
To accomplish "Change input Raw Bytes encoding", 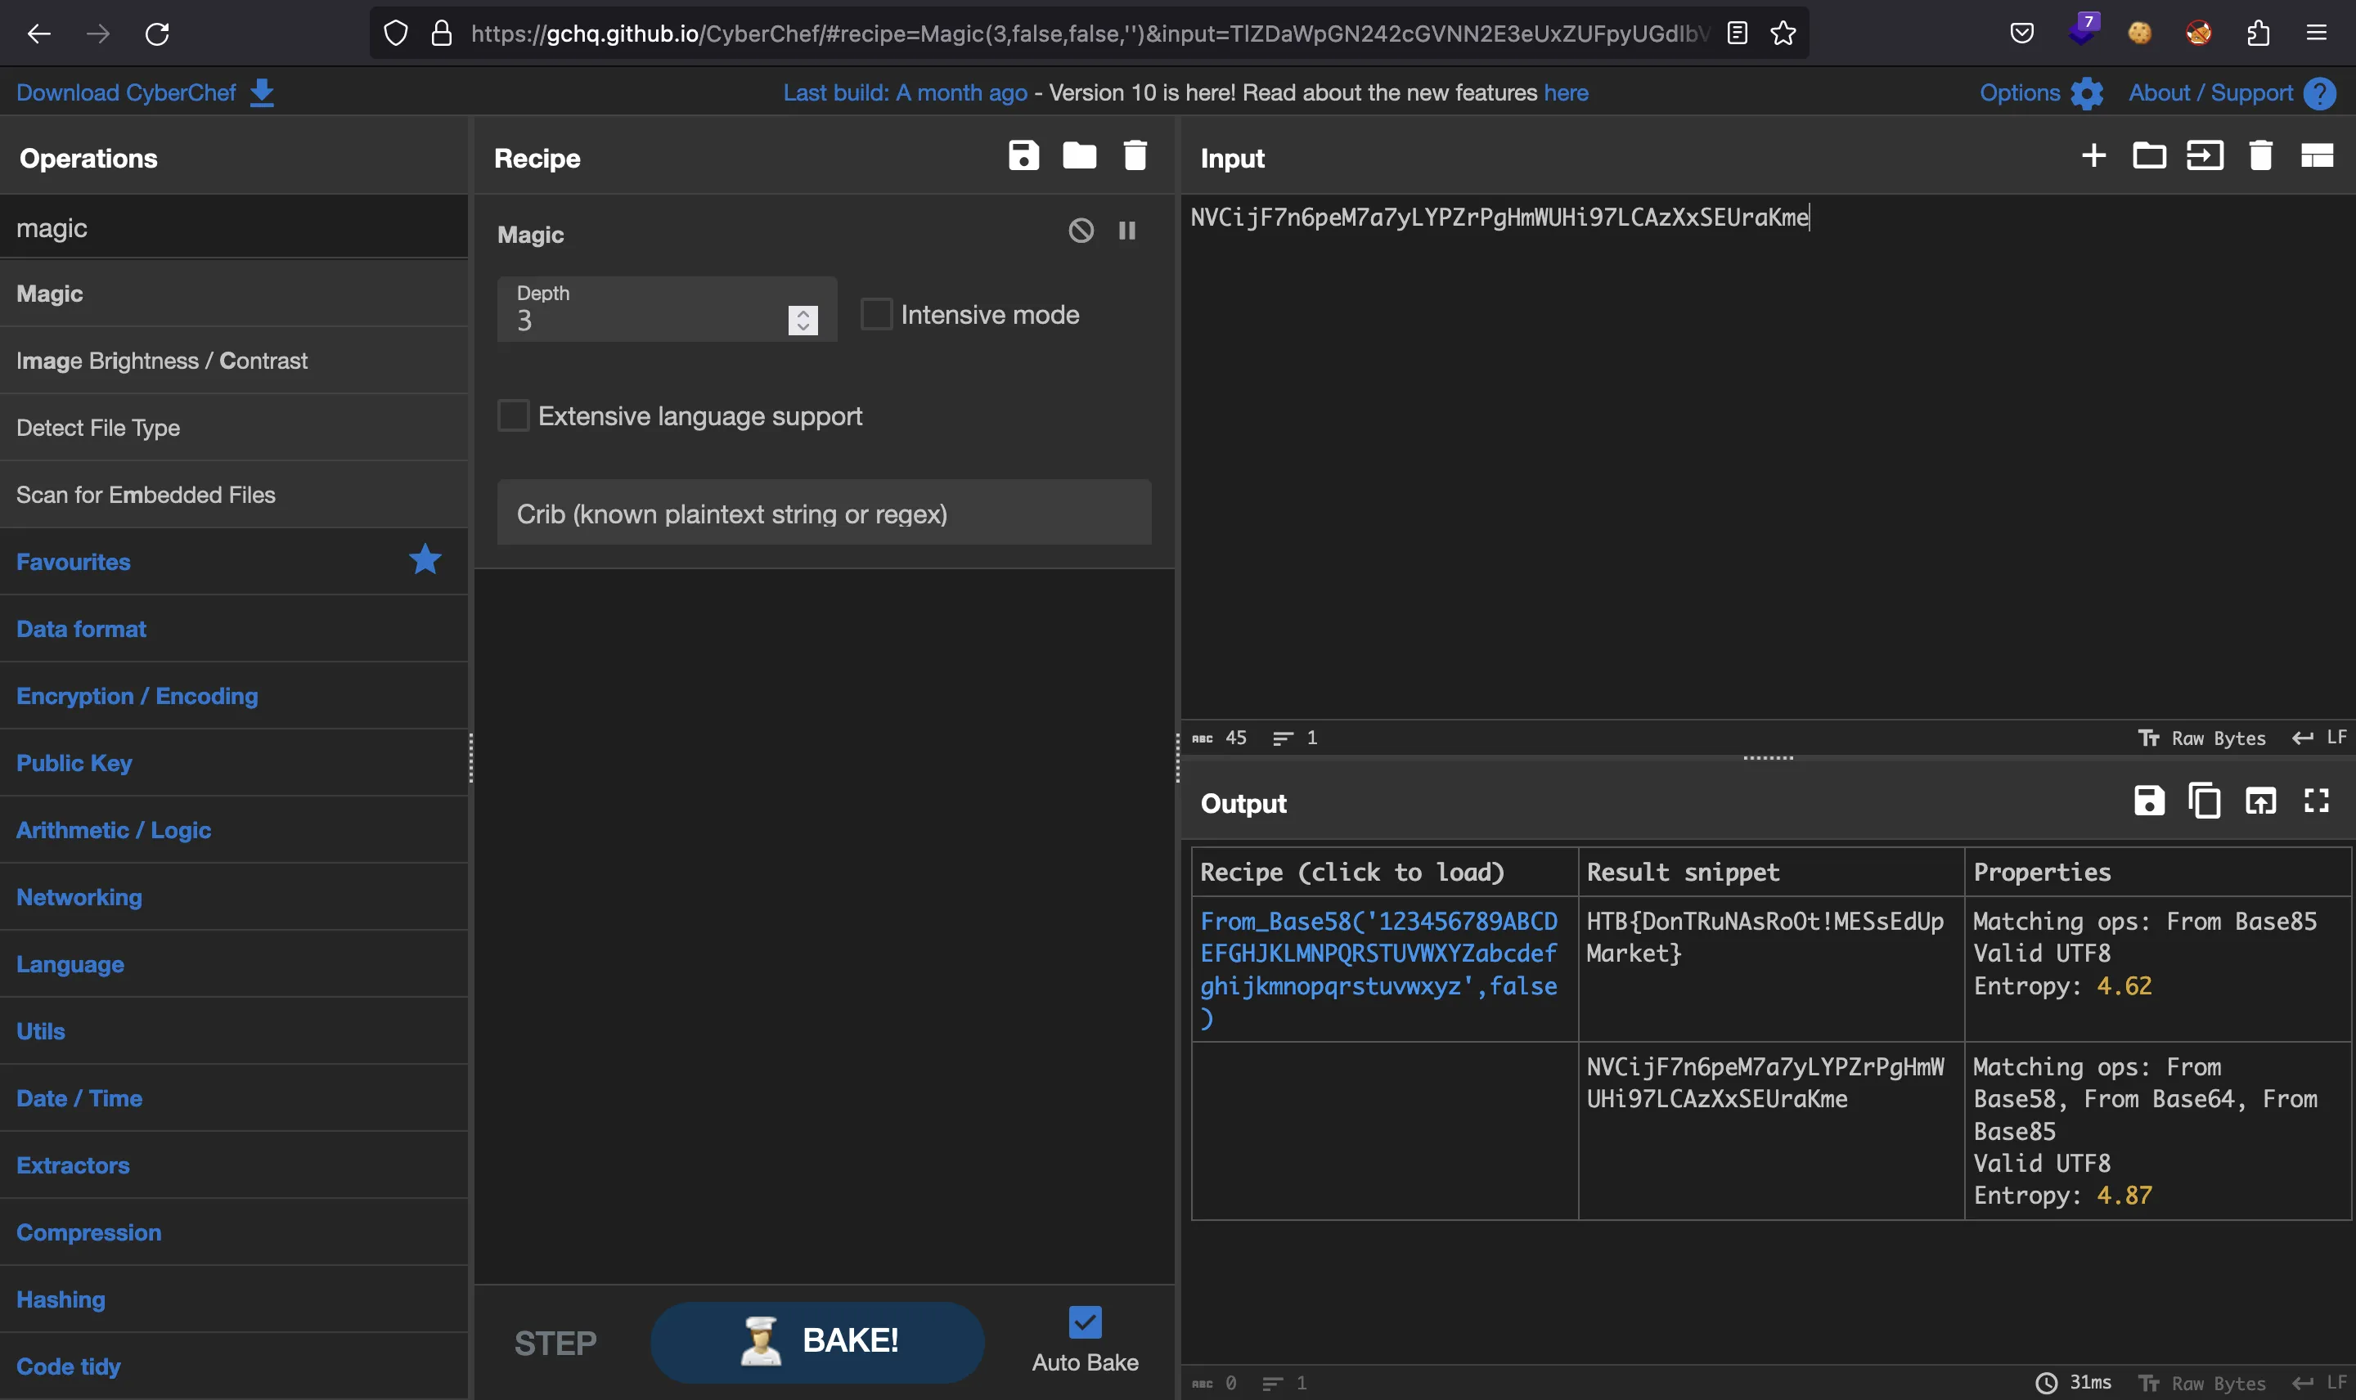I will [2201, 738].
